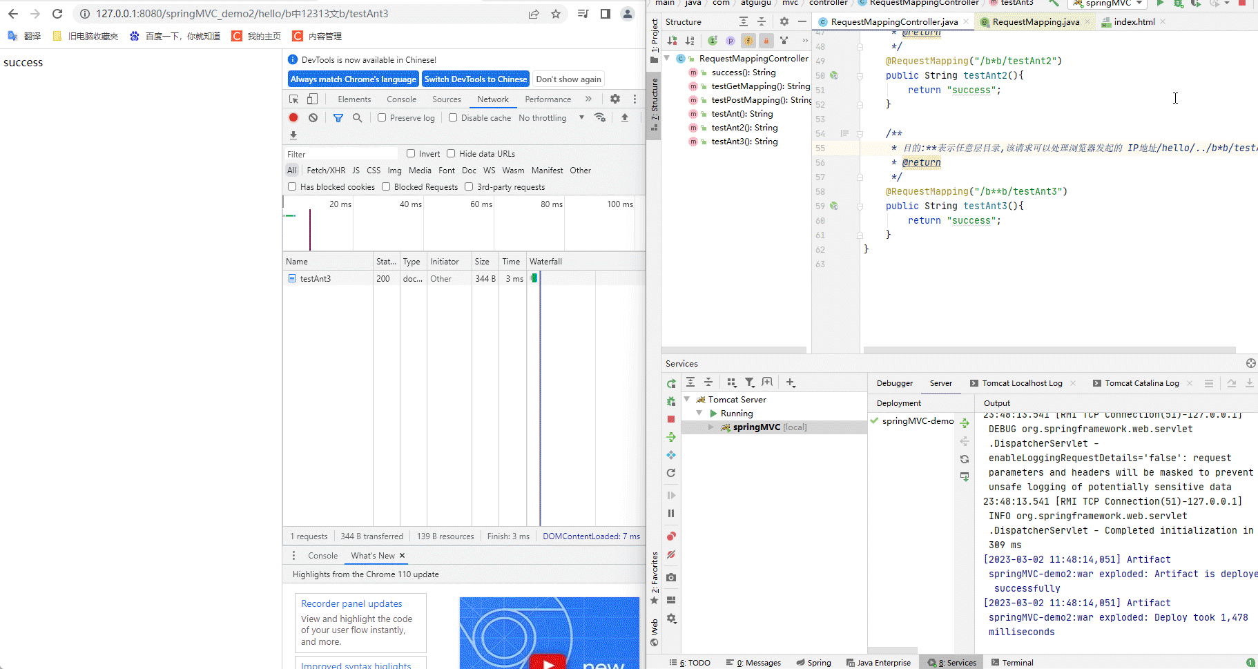Select testAnt3(): String in Structure
Screen dimensions: 1258x669
point(744,142)
